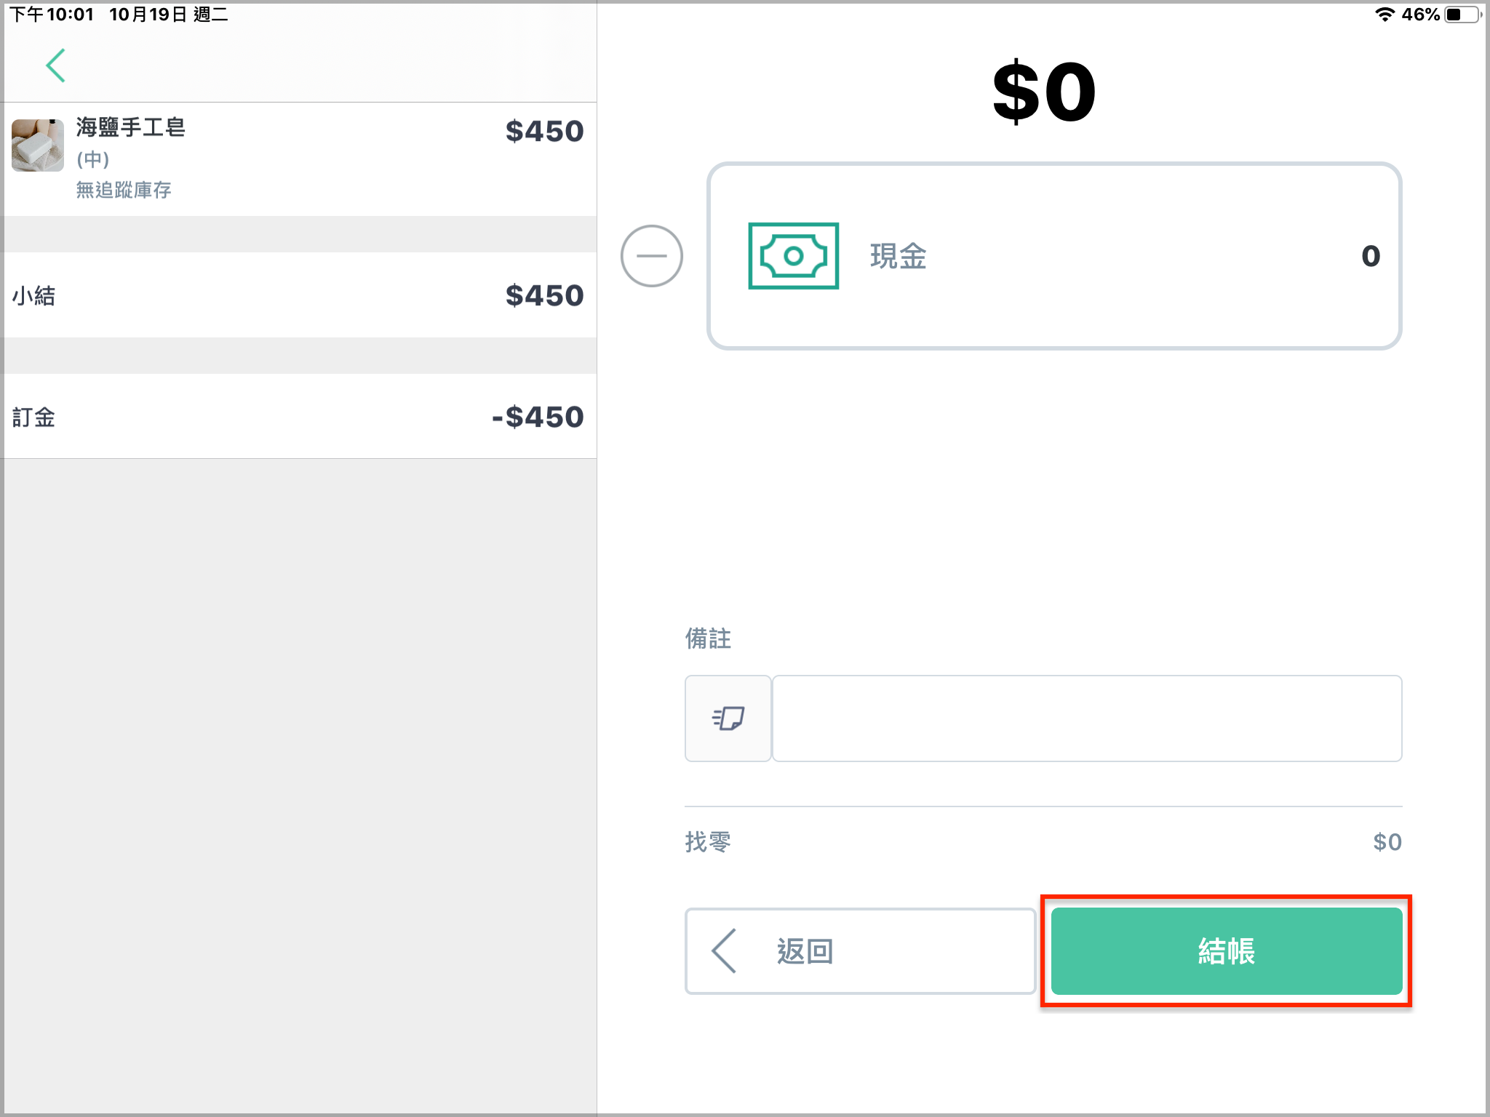Select the 訂金 deposit row
The image size is (1490, 1117).
pos(300,417)
